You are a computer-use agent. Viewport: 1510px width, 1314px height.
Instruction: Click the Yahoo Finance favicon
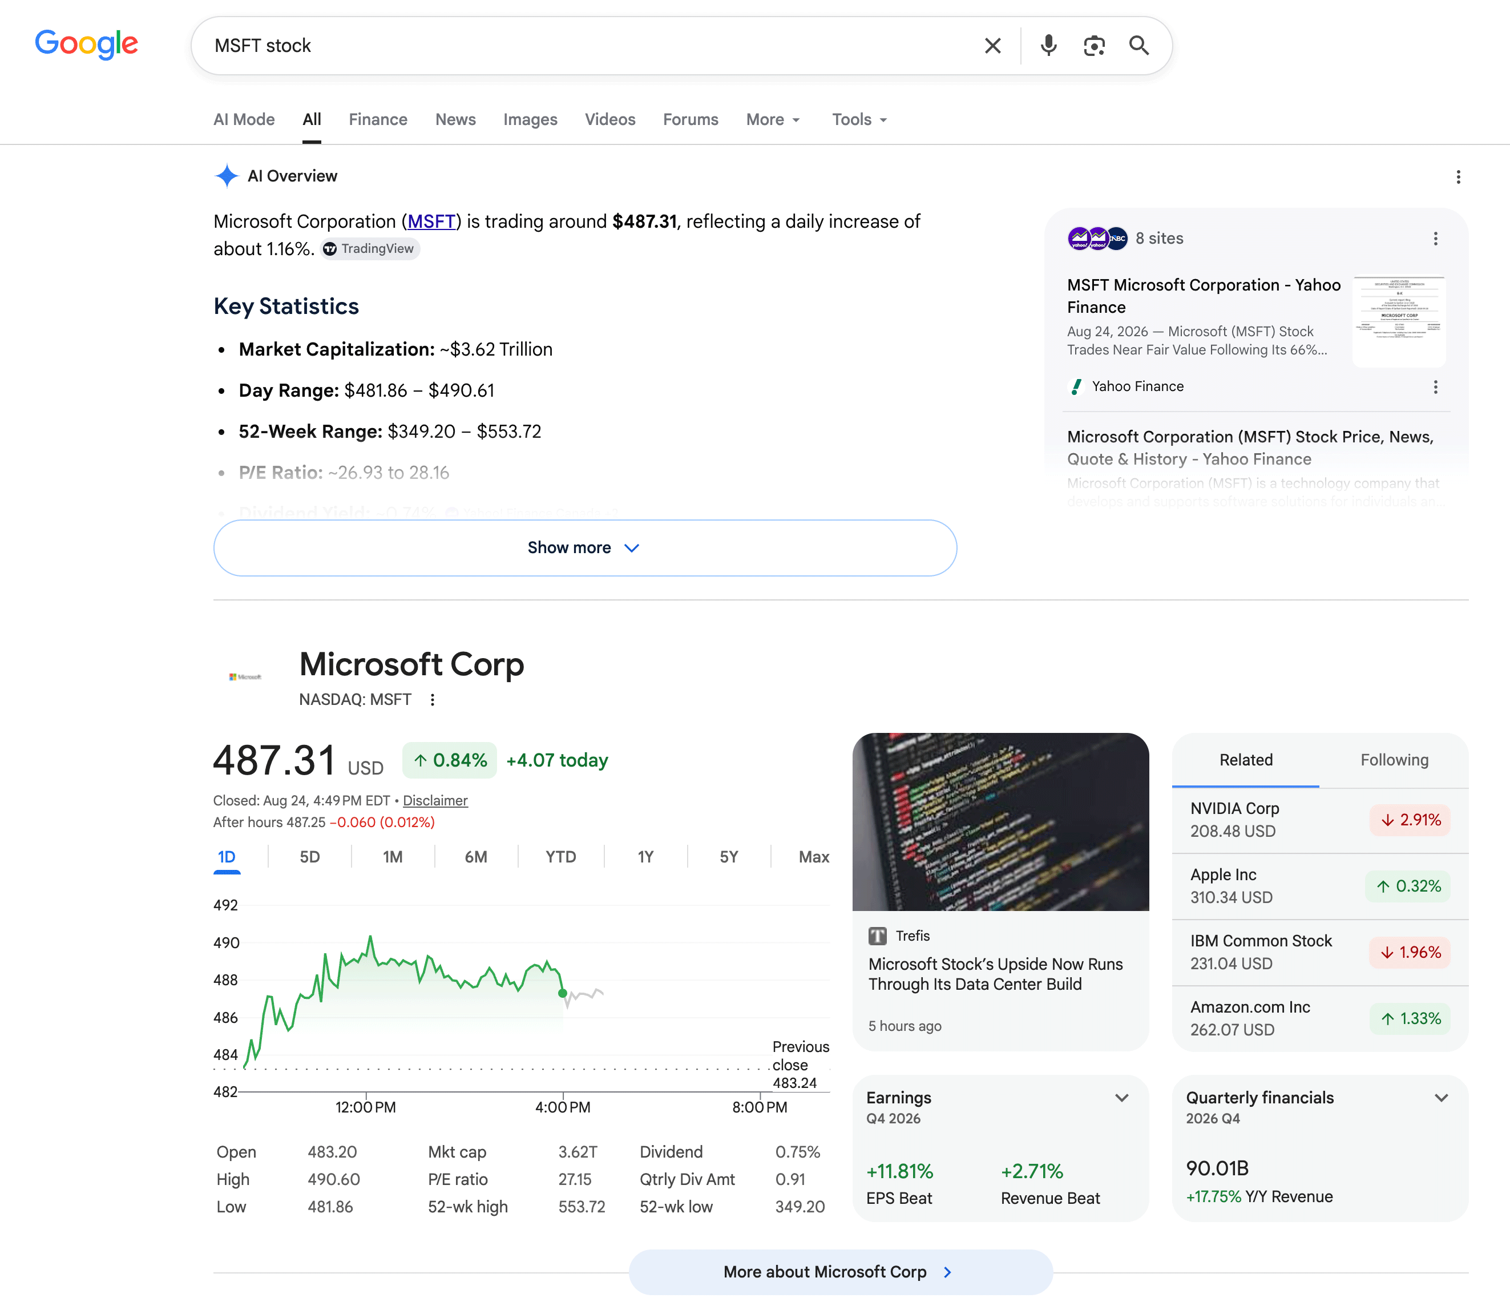(x=1076, y=386)
